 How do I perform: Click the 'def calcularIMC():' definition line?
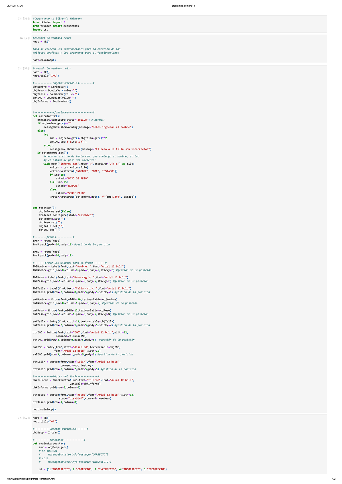tap(46, 116)
